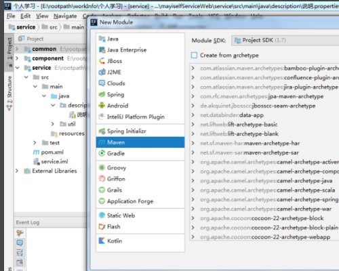This screenshot has width=339, height=271.
Task: Expand the util folder
Action: [52, 124]
